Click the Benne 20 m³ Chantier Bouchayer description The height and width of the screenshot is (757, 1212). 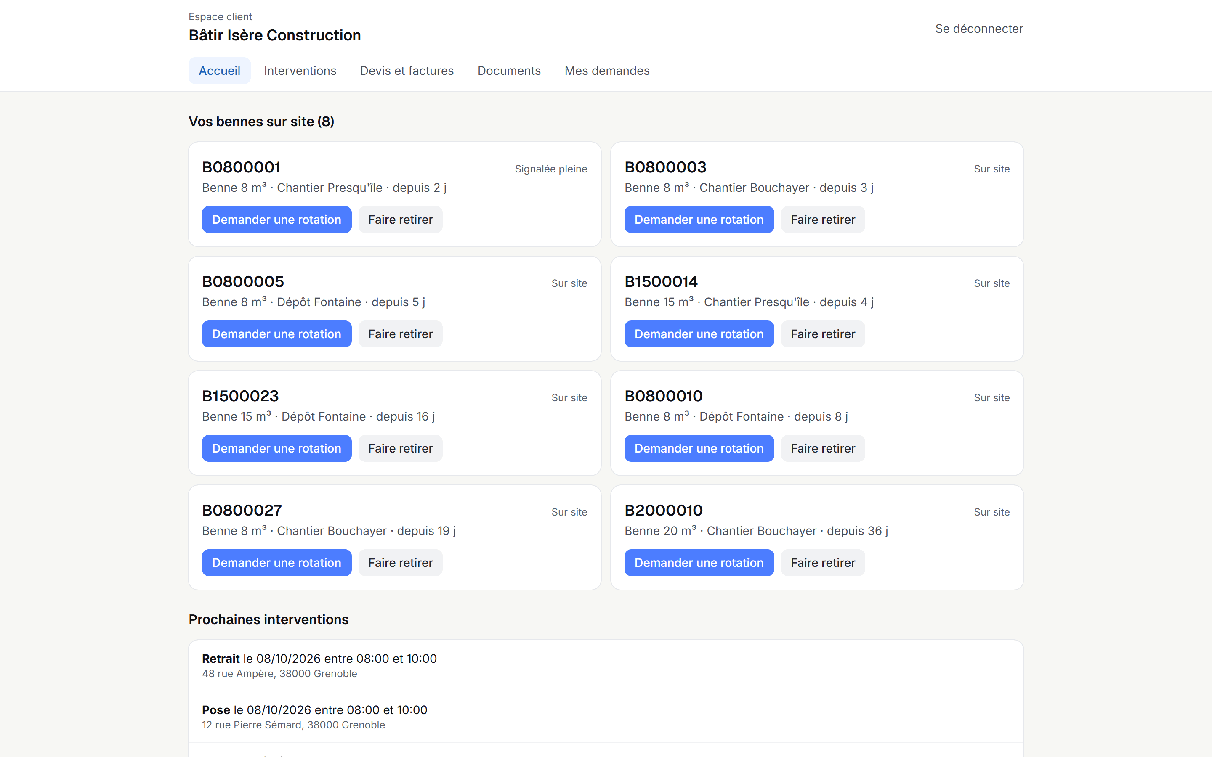click(x=756, y=531)
